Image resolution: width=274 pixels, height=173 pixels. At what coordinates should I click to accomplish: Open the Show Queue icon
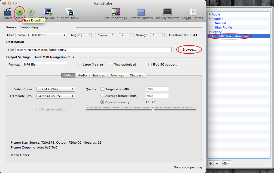(70, 12)
